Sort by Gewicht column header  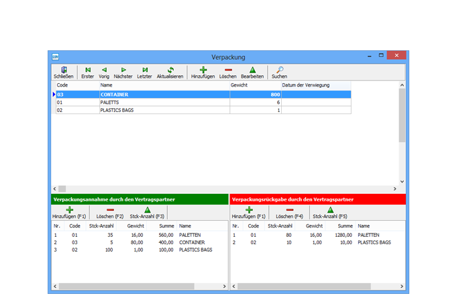coord(255,85)
